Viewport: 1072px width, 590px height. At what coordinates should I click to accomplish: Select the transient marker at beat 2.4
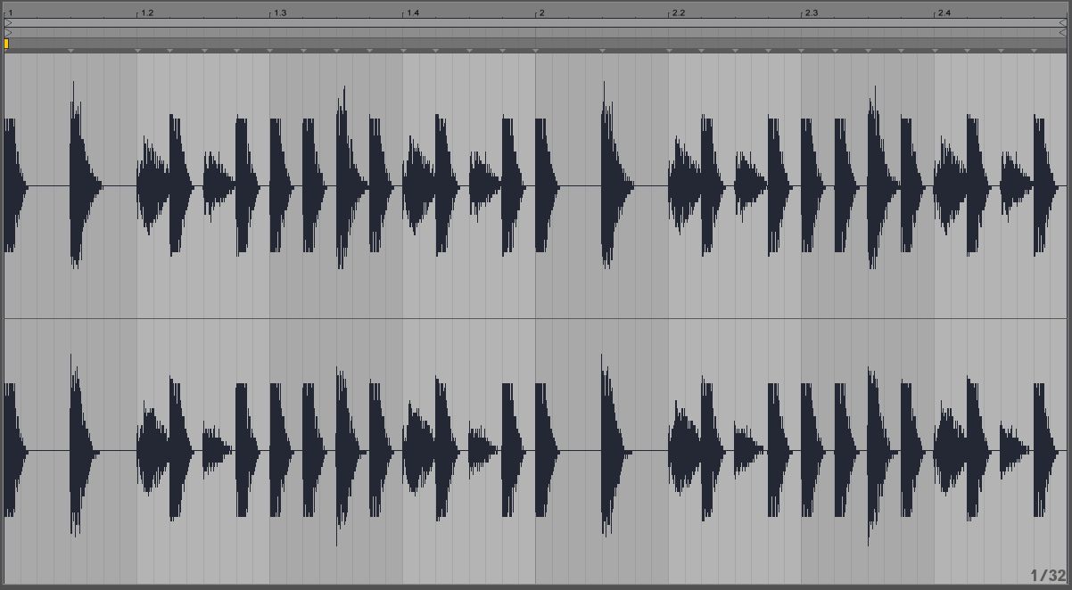(935, 51)
